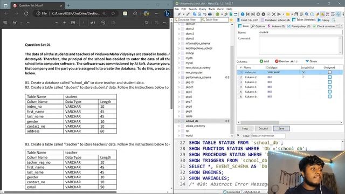Screen dimensions: 345x194
Task: Click the Clear broom icon in HeidiSQL toolbar
Action: (x=317, y=14)
